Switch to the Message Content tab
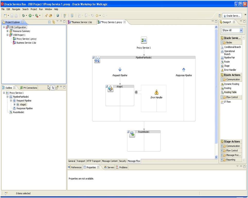The image size is (248, 198). click(x=110, y=161)
